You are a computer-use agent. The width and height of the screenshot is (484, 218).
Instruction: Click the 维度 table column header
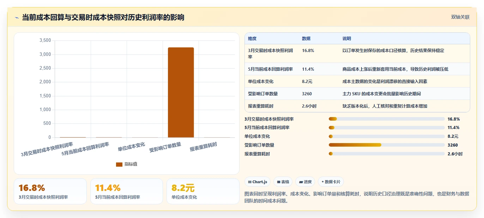pos(252,39)
